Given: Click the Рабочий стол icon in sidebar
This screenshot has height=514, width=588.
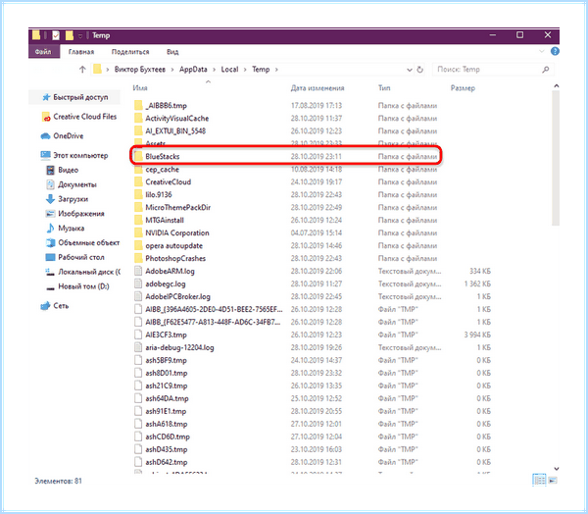Looking at the screenshot, I should click(50, 257).
